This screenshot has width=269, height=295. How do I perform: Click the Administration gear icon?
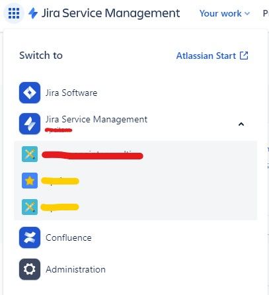(30, 269)
